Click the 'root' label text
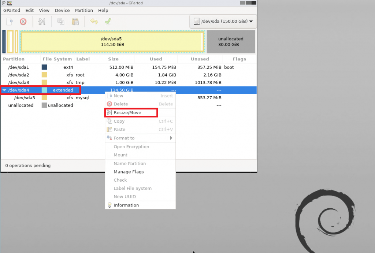375x253 pixels. point(80,75)
